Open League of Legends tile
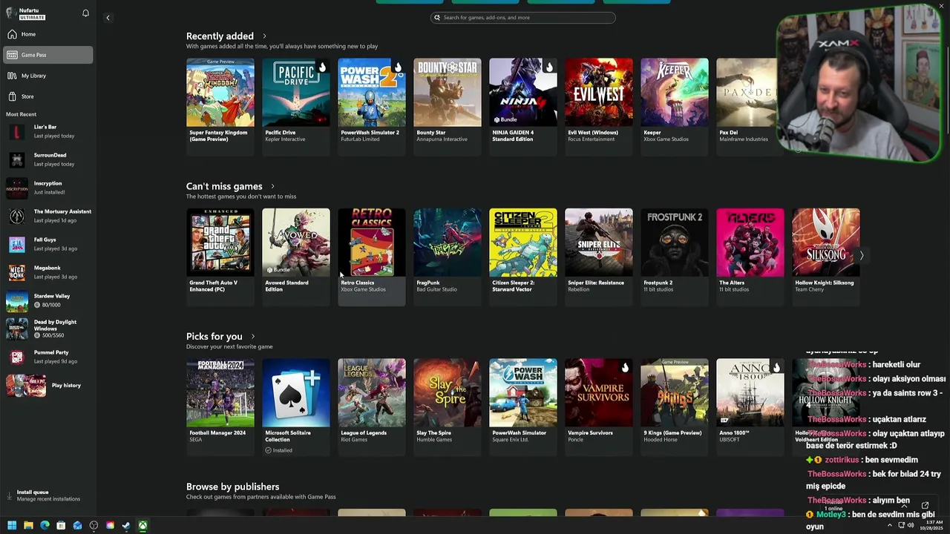950x534 pixels. [x=372, y=407]
